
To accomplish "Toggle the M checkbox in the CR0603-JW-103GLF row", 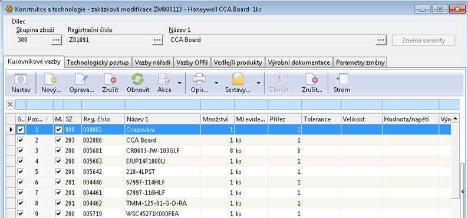I will coord(58,151).
